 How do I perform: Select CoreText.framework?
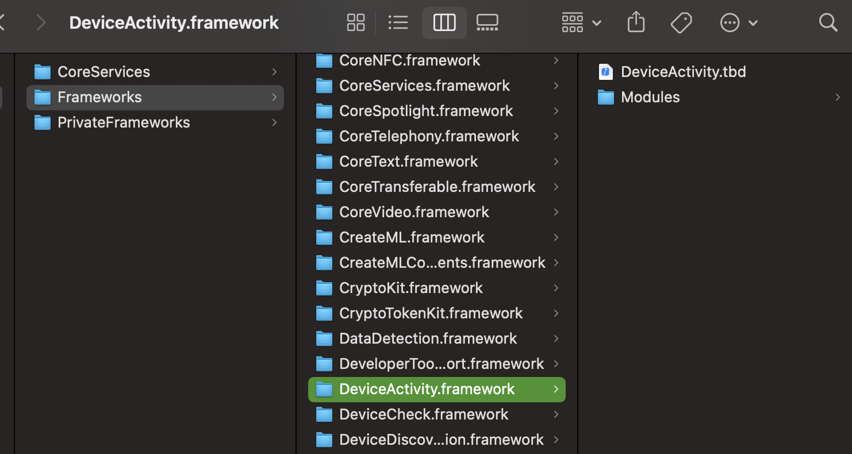pyautogui.click(x=437, y=161)
